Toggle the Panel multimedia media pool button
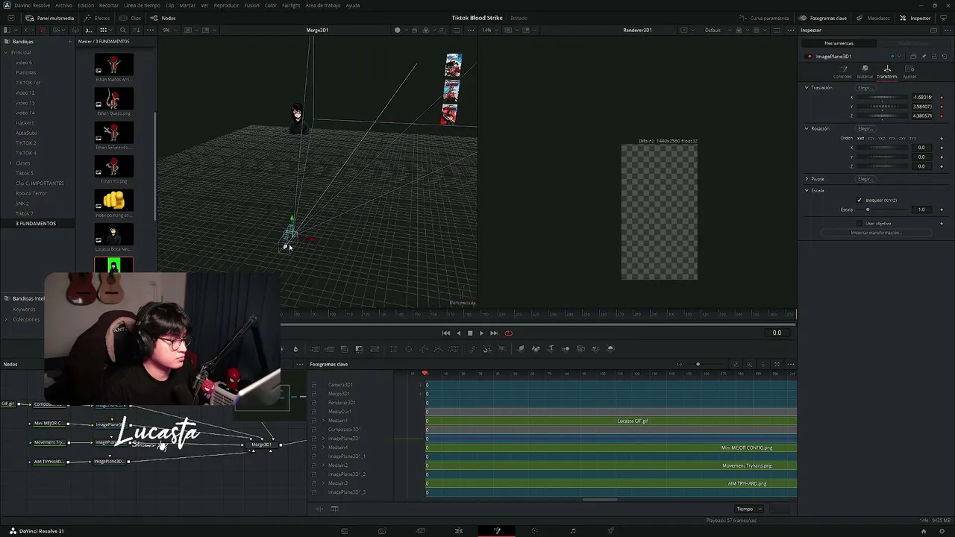Screen dimensions: 955x537 point(49,18)
